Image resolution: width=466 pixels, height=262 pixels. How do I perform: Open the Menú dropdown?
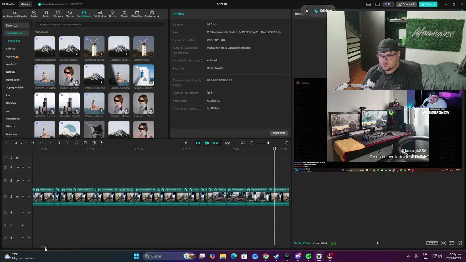coord(25,4)
